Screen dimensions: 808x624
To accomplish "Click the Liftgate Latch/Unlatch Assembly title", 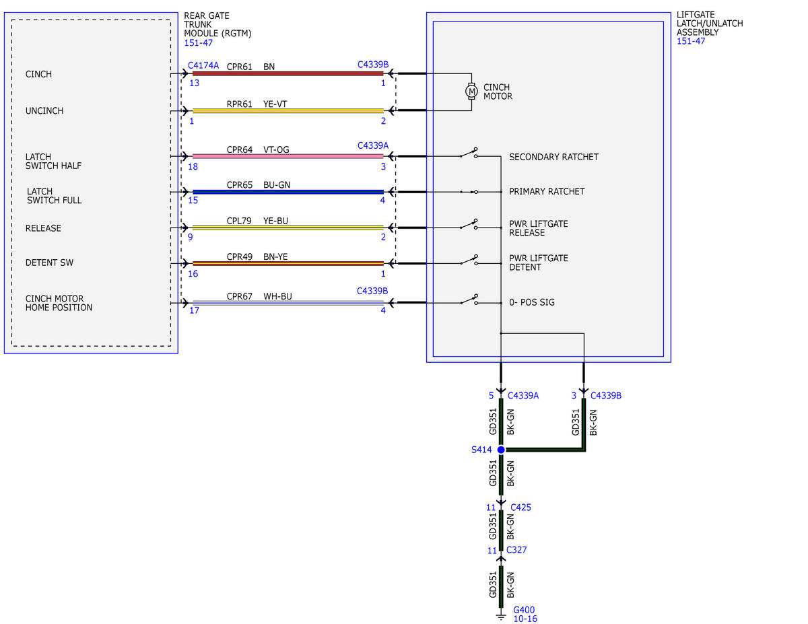I will (710, 23).
